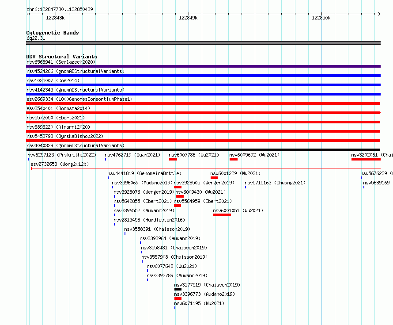Select nsv6001229 (Wu2021) label
This screenshot has width=393, height=325.
[x=235, y=173]
